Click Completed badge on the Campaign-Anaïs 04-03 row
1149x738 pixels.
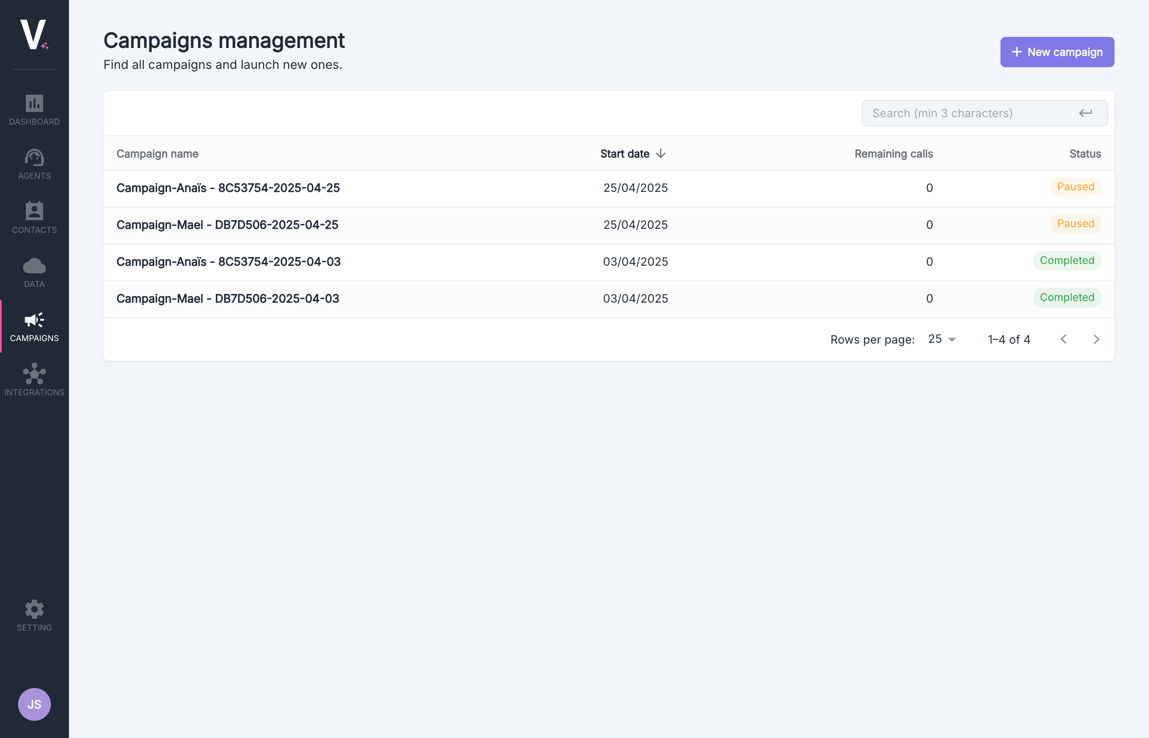coord(1067,261)
